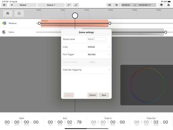
Task: Open the Loop Infinite option
Action: pos(86,47)
